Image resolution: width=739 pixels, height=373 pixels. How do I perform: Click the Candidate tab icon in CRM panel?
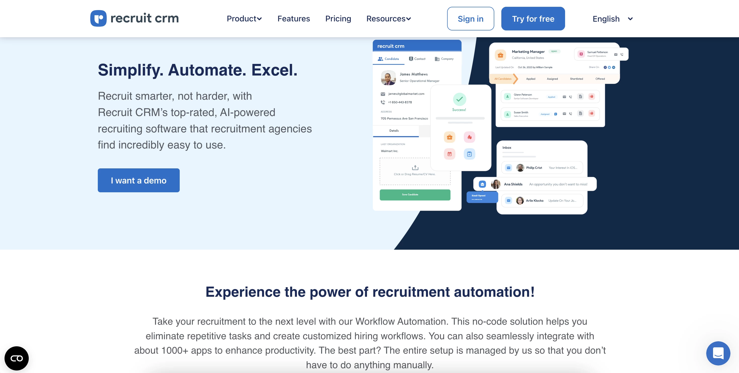[x=381, y=58]
